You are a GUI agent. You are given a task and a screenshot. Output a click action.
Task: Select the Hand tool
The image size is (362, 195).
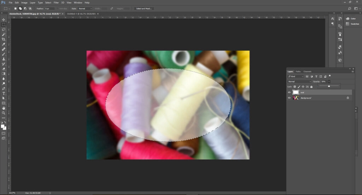point(4,108)
